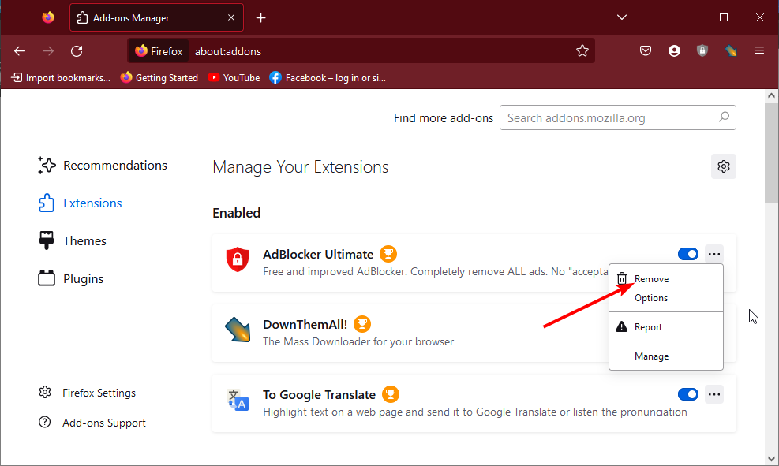
Task: Choose Manage in the context menu
Action: pos(665,356)
